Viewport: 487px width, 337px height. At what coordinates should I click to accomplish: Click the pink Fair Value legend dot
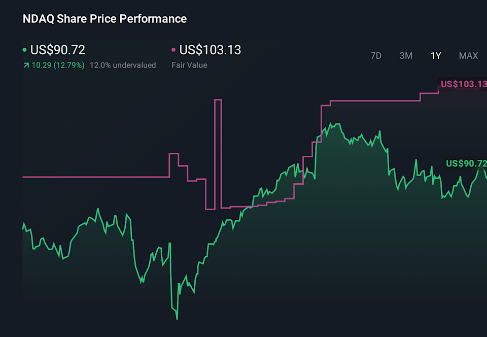173,50
